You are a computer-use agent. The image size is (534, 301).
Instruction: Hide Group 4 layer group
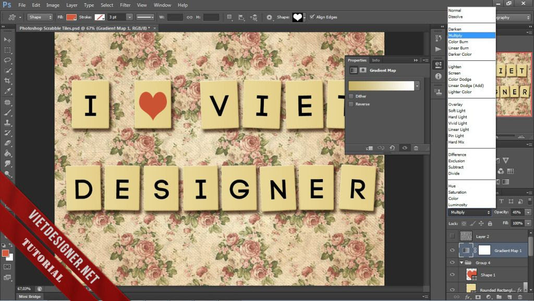[x=452, y=262]
